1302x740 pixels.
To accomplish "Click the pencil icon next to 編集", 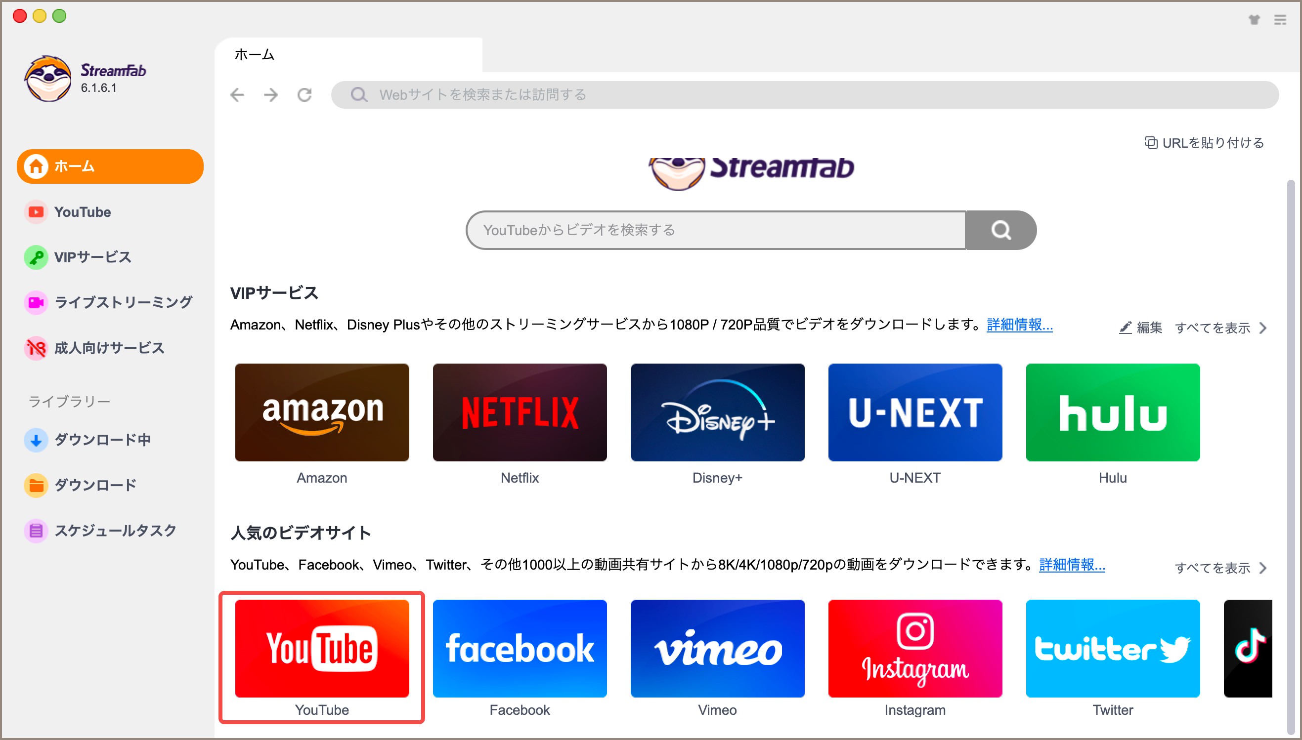I will click(x=1126, y=328).
